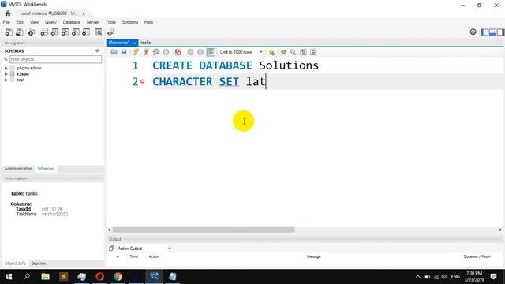
Task: Open the Database menu
Action: 72,22
